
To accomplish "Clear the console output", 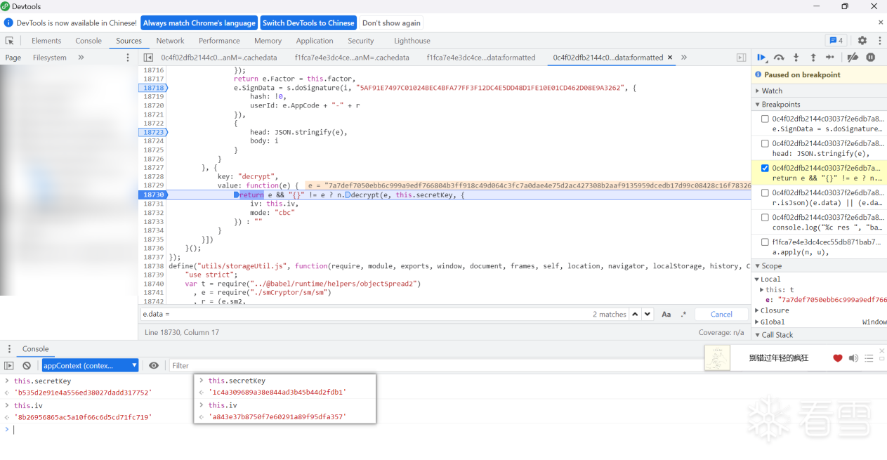I will click(27, 365).
